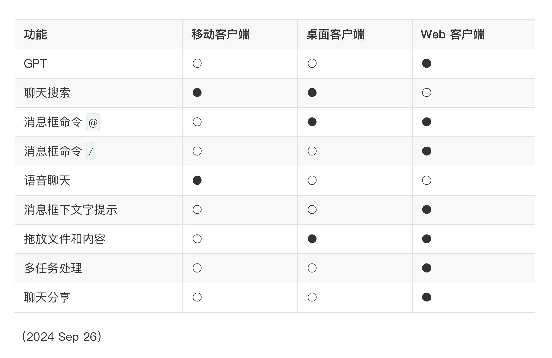Click the 桌面客户端 column header
552x358 pixels.
tap(335, 34)
